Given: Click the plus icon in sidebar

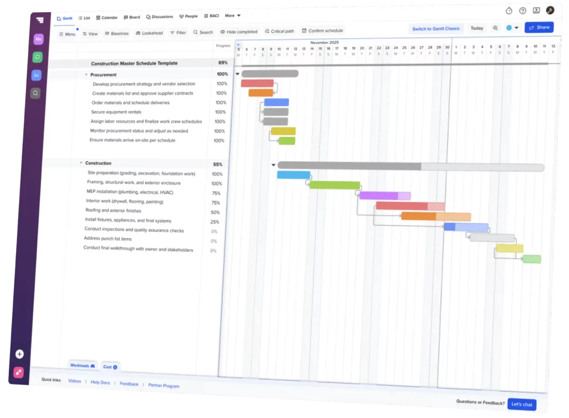Looking at the screenshot, I should tap(19, 354).
